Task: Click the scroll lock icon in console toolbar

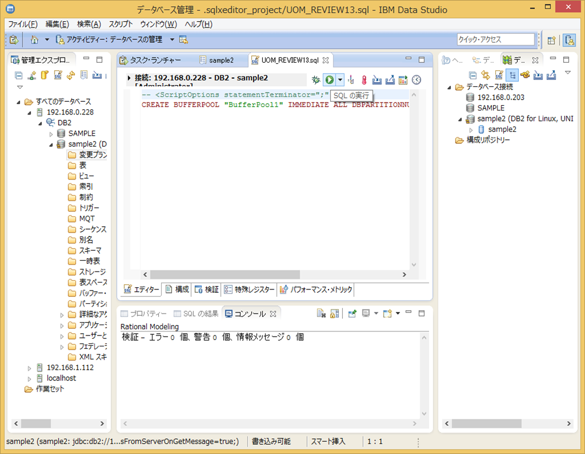Action: (x=335, y=313)
